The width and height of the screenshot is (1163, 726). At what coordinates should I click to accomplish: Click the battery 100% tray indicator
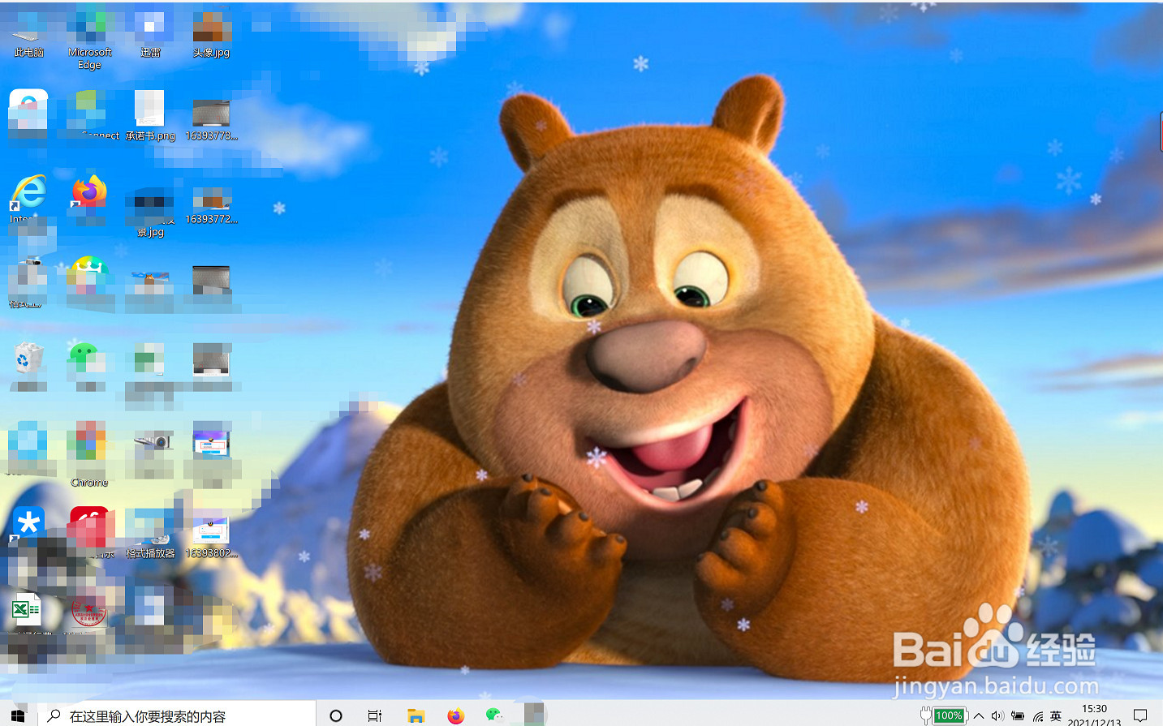[x=943, y=715]
